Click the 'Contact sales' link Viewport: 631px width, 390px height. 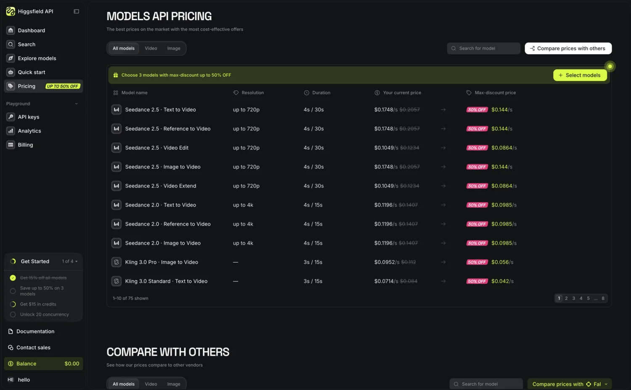[x=33, y=347]
